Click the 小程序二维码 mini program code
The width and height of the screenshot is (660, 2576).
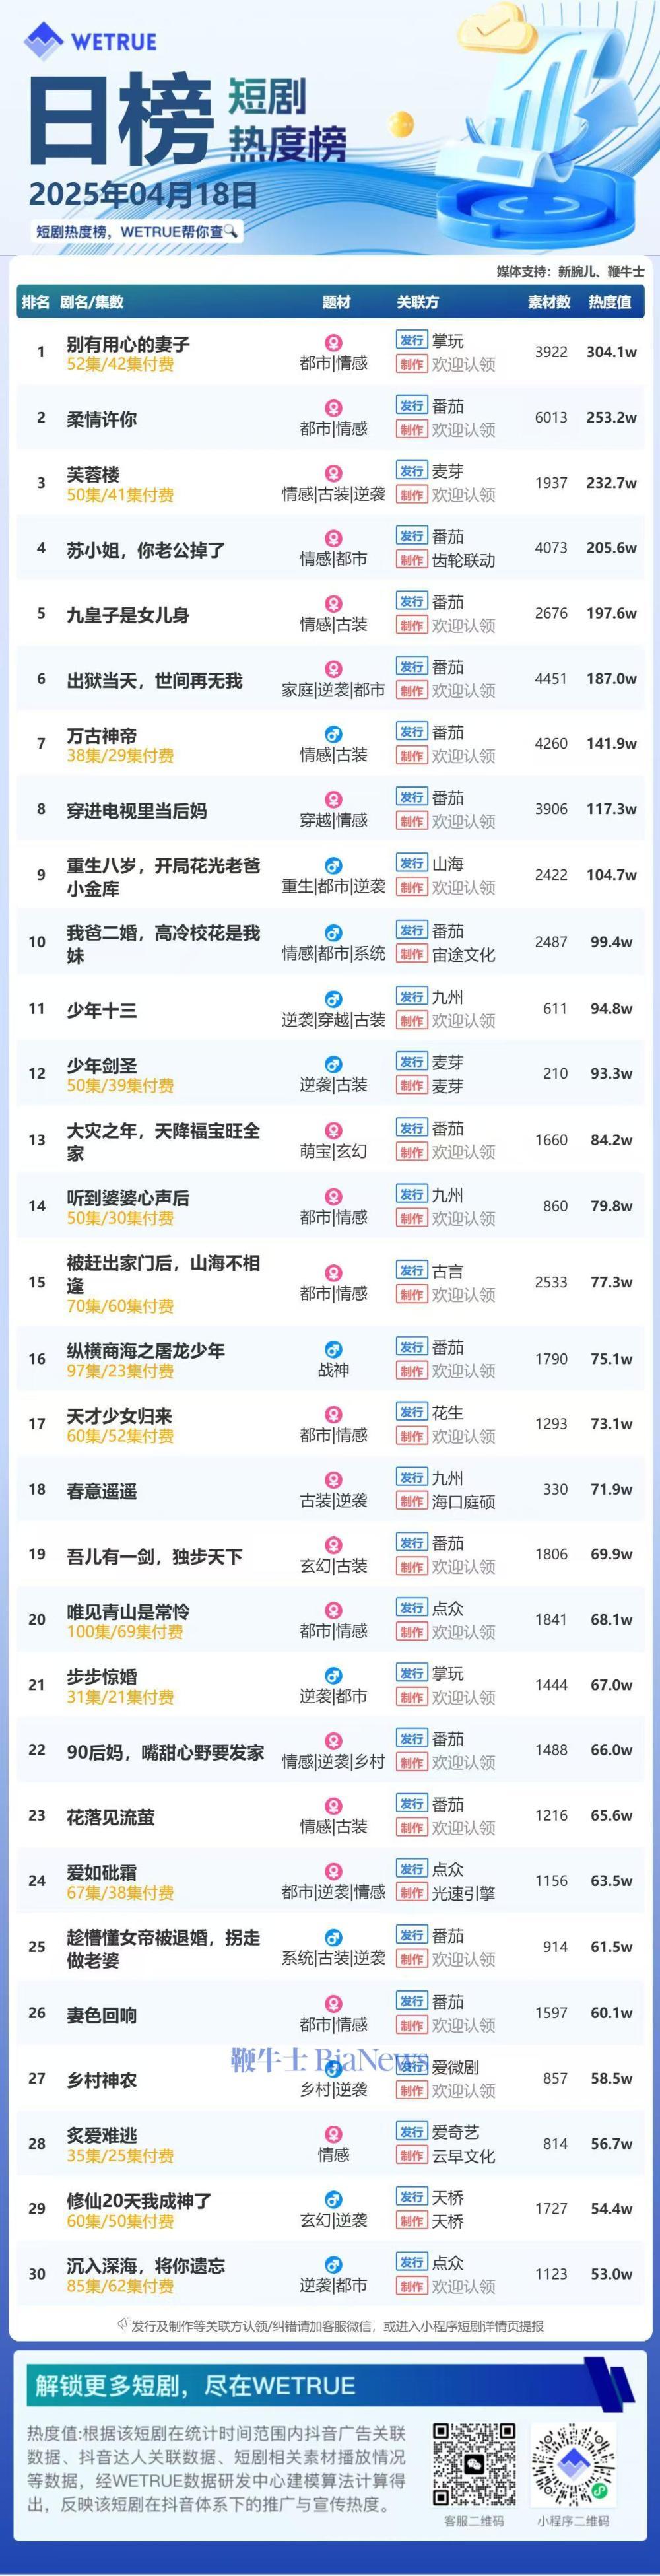click(572, 2463)
